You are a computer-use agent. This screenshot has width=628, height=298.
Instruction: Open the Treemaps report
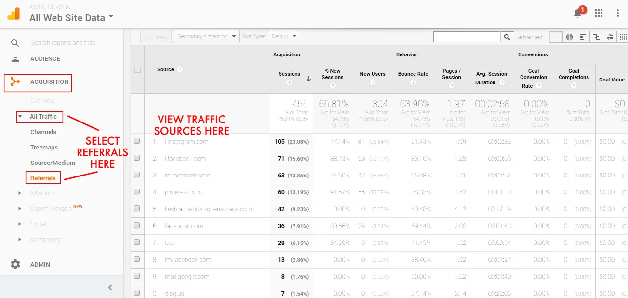coord(44,148)
